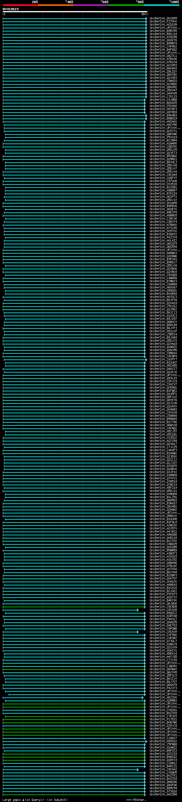Choose the UniRef100_Q2VYT1 hit
Screen dimensions: 182x802
click(163, 131)
